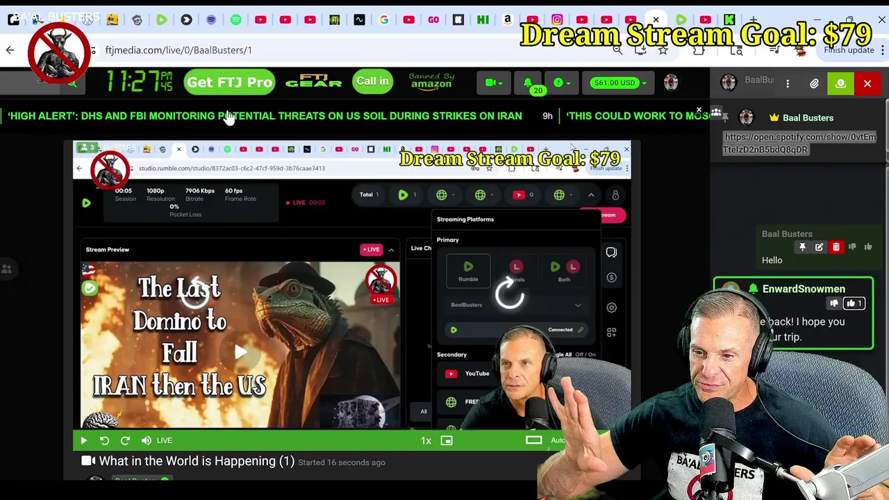Image resolution: width=889 pixels, height=500 pixels.
Task: Switch to the Instagram browser tab
Action: (x=557, y=20)
